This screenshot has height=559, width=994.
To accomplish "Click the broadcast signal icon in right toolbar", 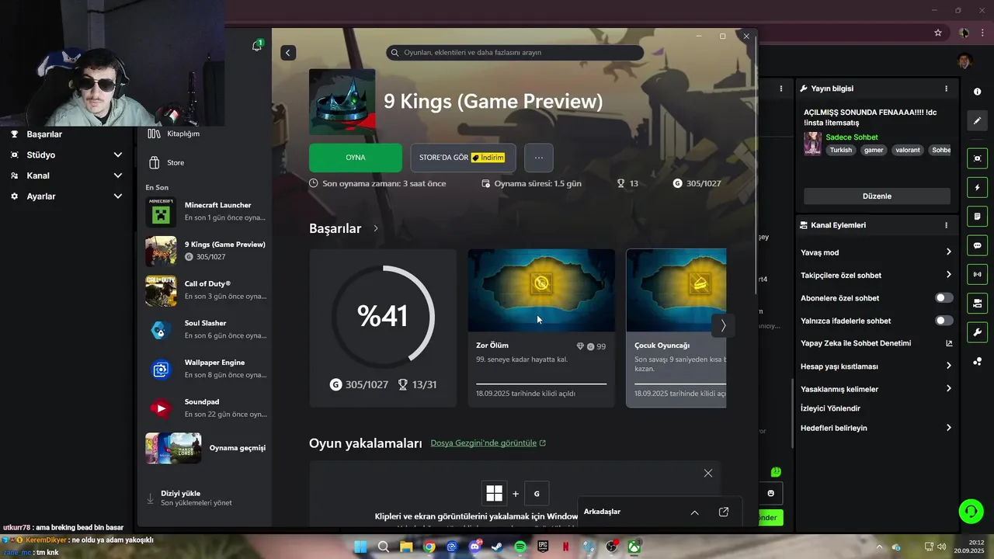I will (x=977, y=274).
